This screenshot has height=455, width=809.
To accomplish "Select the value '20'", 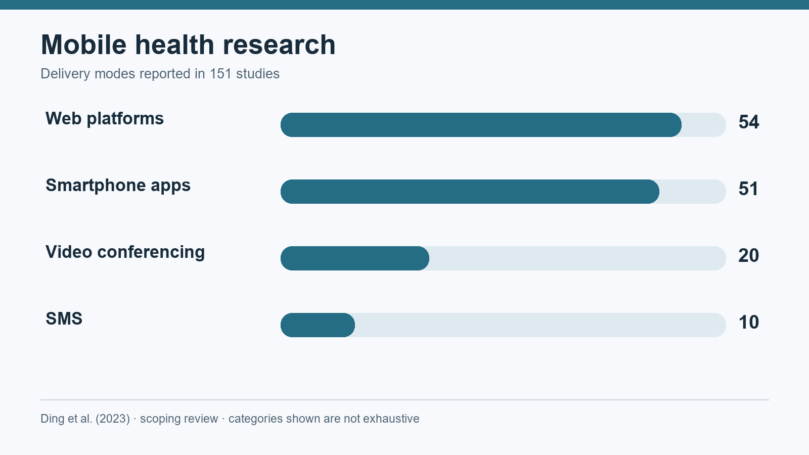I will point(749,255).
